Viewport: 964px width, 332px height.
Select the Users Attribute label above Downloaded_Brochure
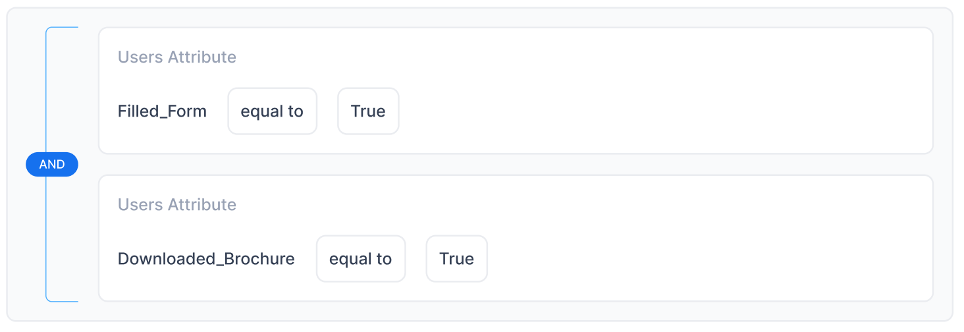point(177,205)
